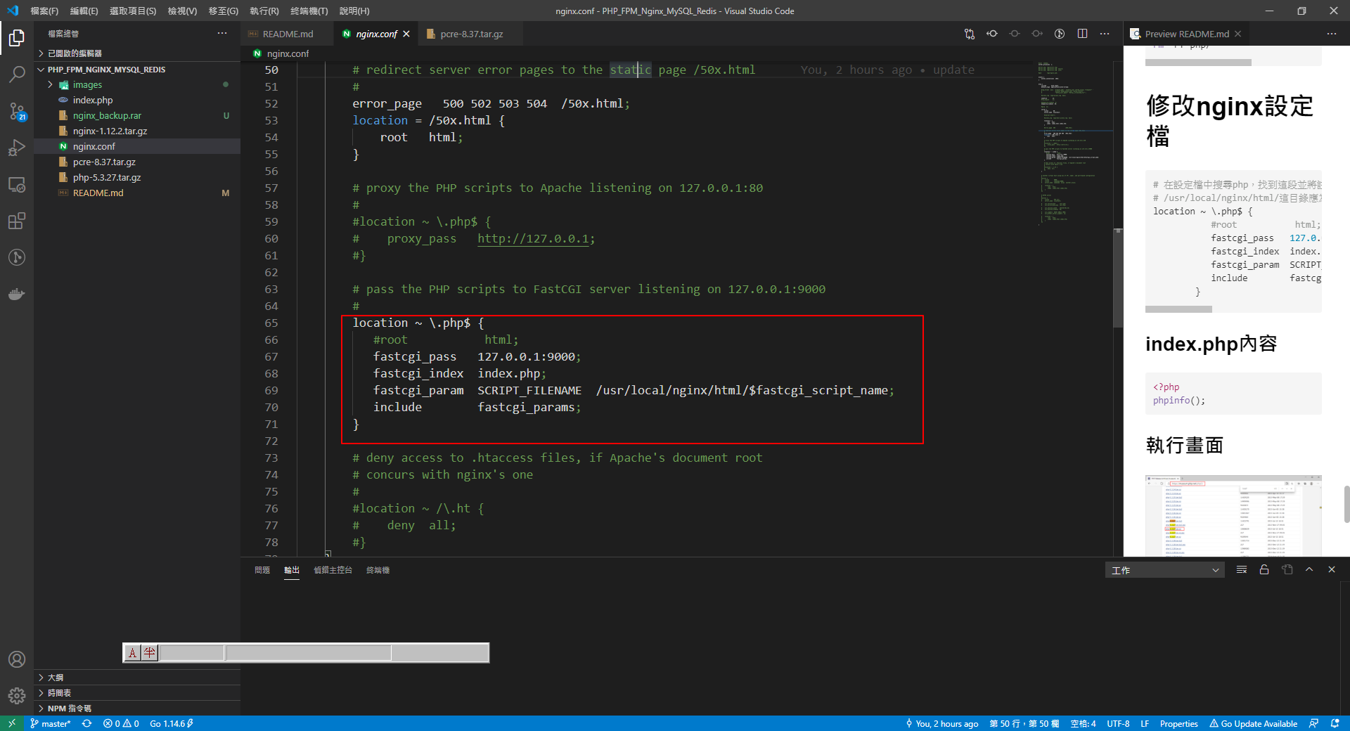The width and height of the screenshot is (1350, 731).
Task: Expand the opened editors section
Action: tap(137, 53)
